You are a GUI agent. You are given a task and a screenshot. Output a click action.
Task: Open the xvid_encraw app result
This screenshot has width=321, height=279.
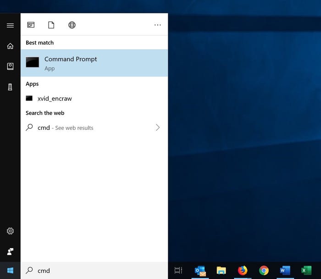(x=94, y=99)
